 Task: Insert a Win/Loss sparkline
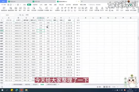86,9
